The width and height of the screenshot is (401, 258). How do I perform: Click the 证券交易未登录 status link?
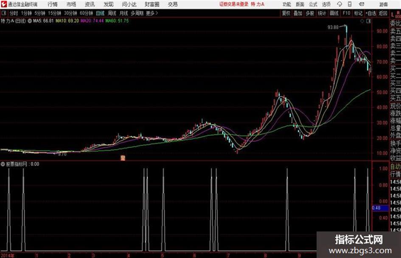tap(234, 4)
